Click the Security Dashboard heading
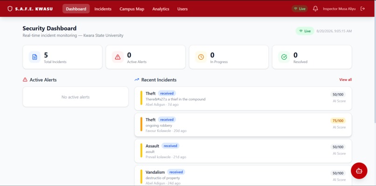This screenshot has height=186, width=376. 49,28
